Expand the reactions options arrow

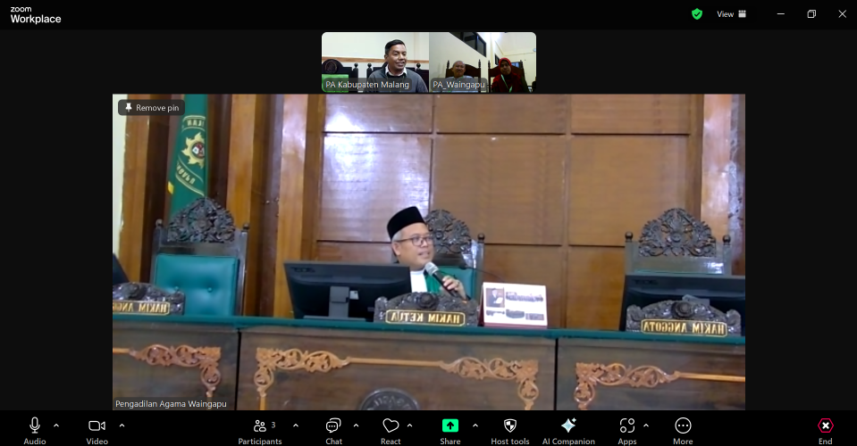click(409, 425)
